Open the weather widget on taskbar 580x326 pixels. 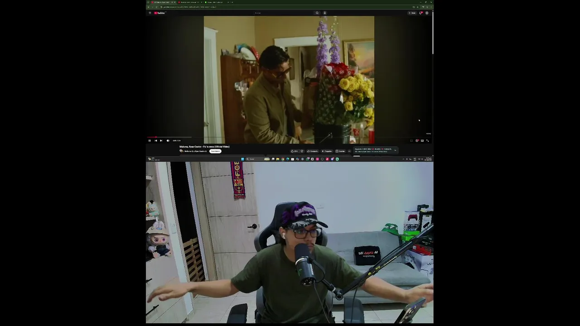click(154, 159)
